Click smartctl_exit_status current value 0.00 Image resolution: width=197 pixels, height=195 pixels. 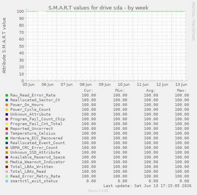click(91, 181)
